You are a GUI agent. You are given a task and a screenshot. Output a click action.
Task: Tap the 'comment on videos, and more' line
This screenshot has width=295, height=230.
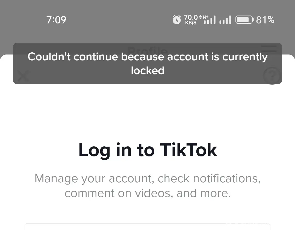(147, 193)
